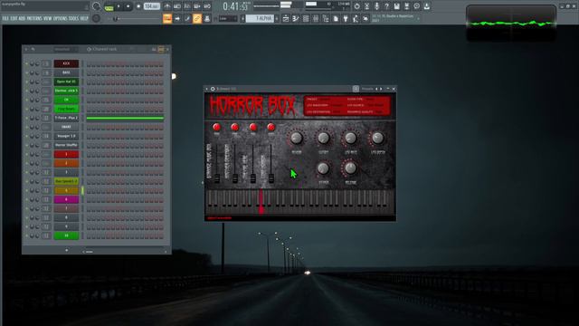This screenshot has height=326, width=579.
Task: Click the record button in transport
Action: [x=138, y=6]
